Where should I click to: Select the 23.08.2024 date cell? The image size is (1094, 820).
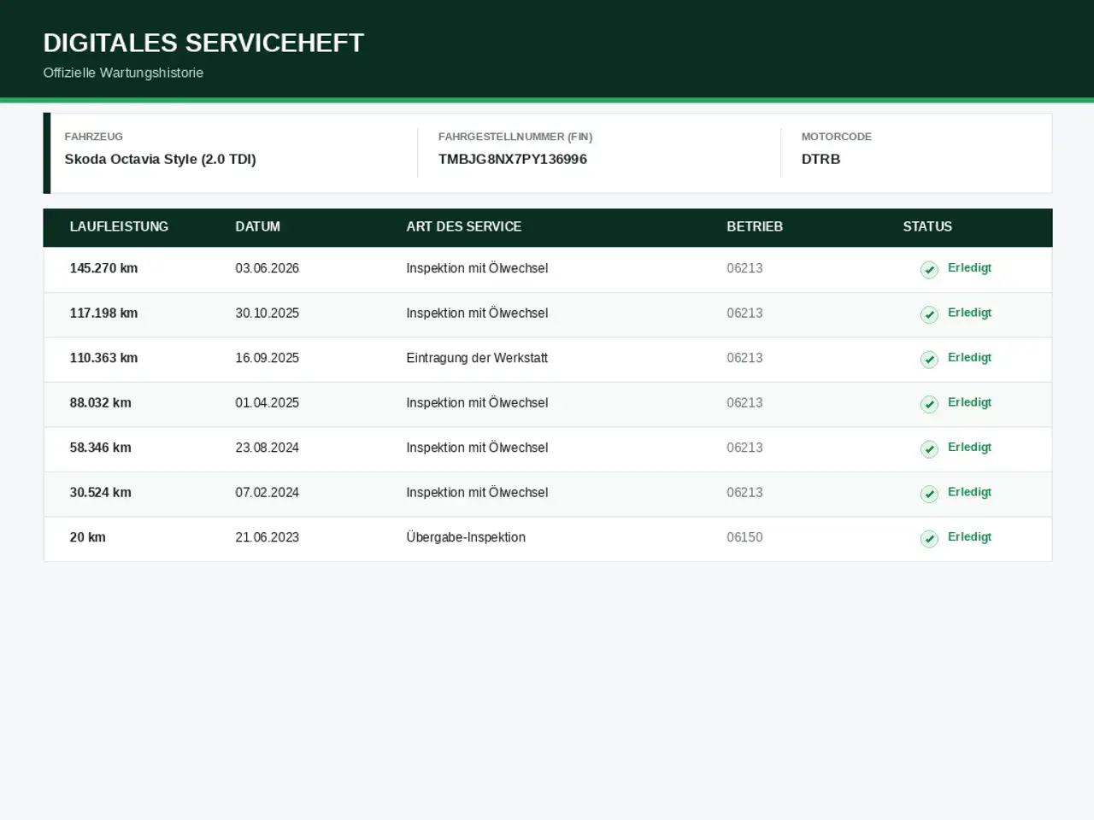(268, 448)
